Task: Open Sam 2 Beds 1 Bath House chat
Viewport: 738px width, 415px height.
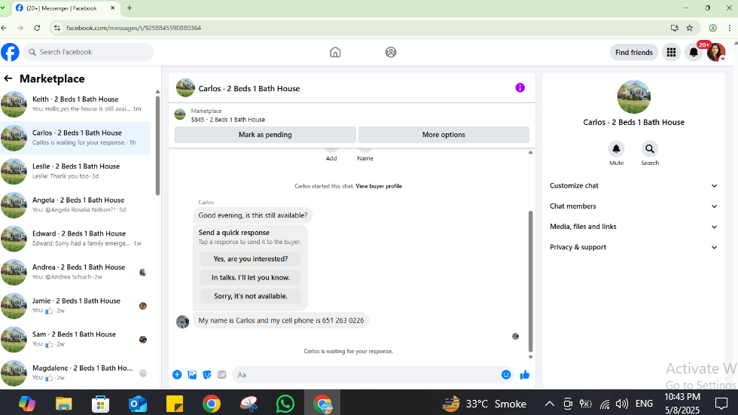Action: 75,339
